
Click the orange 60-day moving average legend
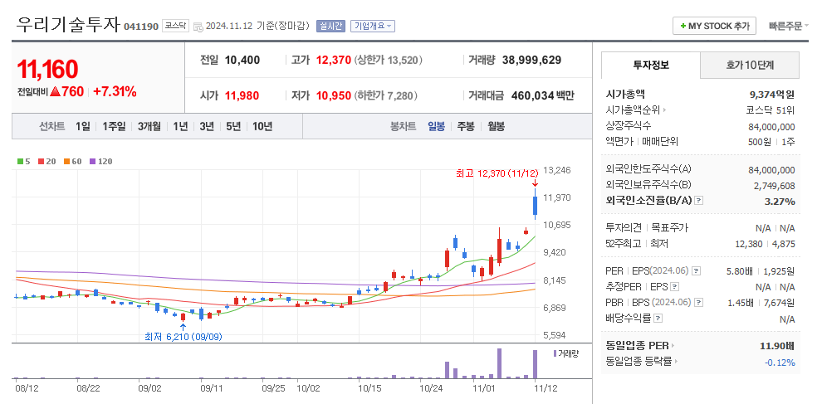73,162
